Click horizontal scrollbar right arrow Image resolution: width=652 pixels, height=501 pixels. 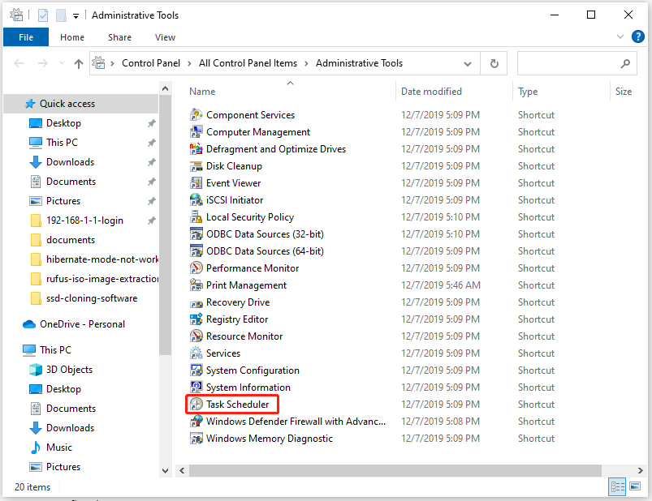(x=641, y=471)
